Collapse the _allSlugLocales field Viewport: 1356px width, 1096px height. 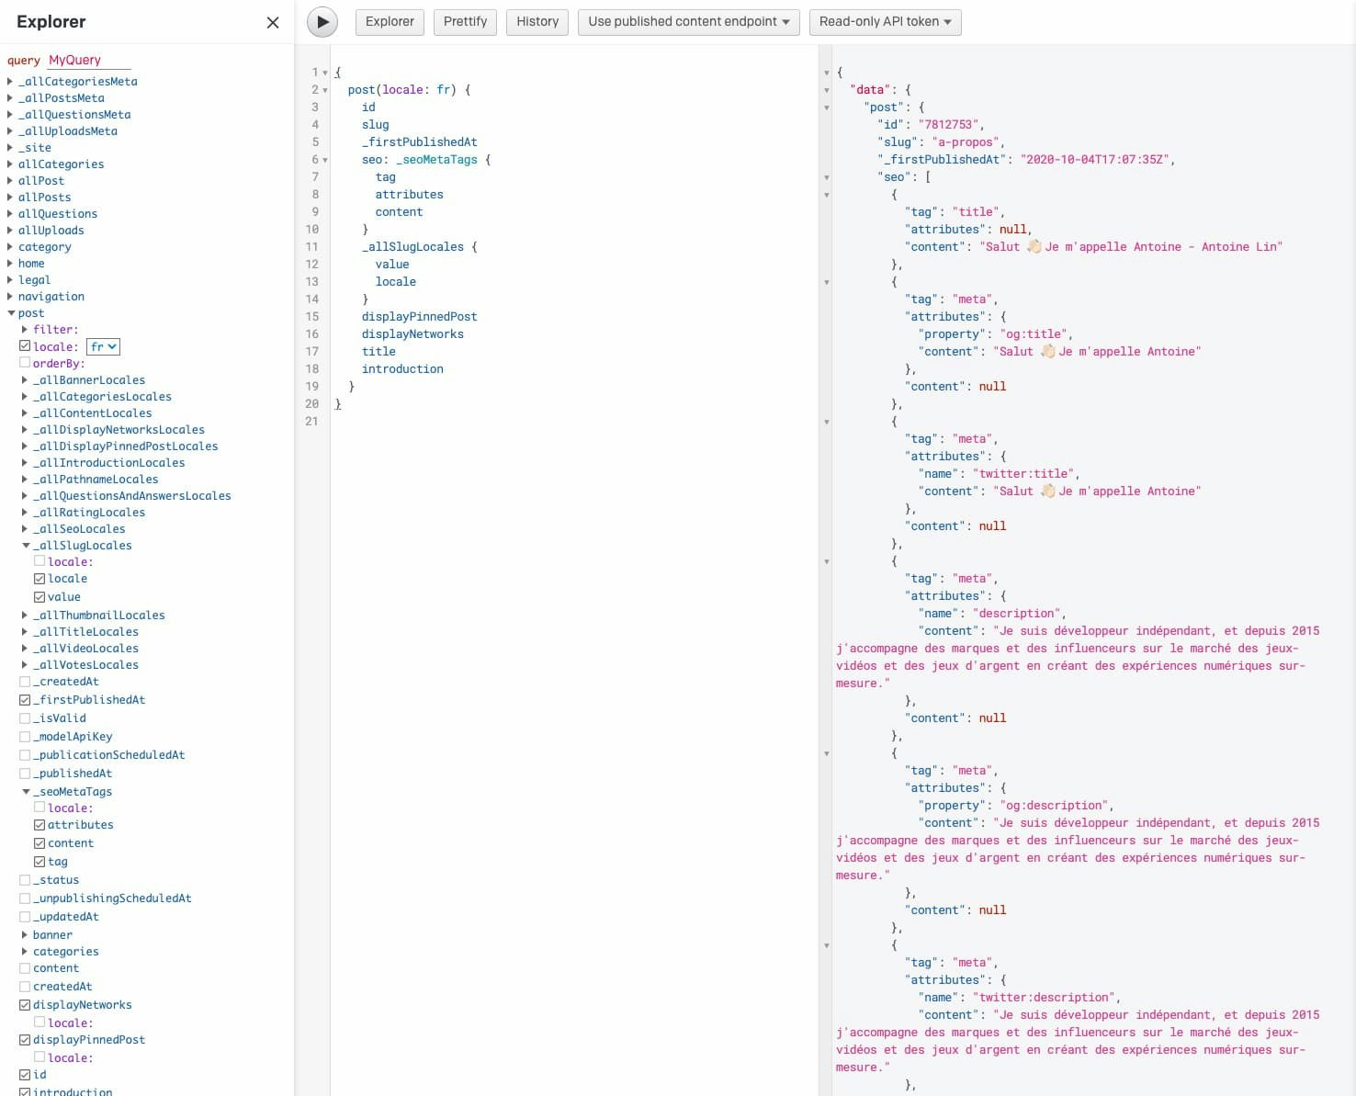25,546
